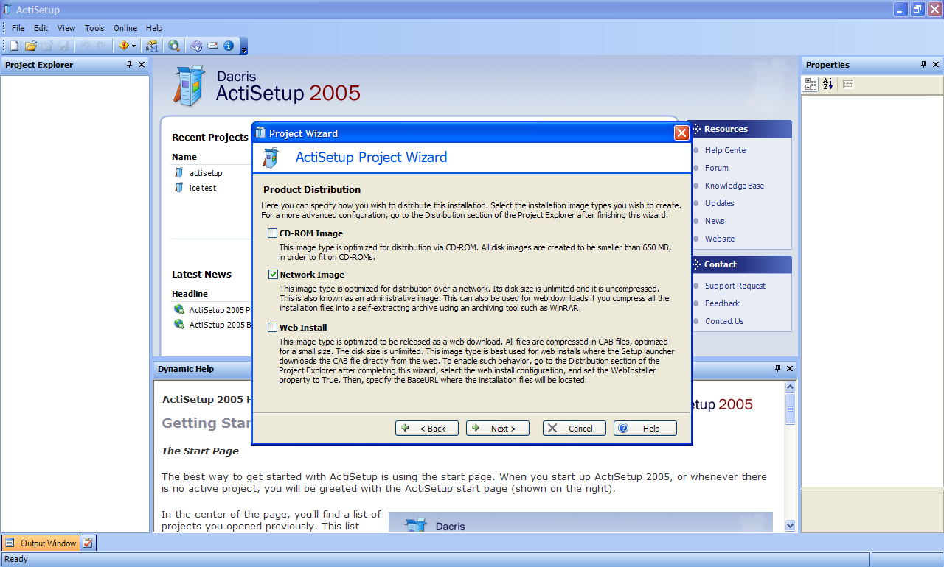This screenshot has height=567, width=944.
Task: Open the Edit menu
Action: [41, 28]
